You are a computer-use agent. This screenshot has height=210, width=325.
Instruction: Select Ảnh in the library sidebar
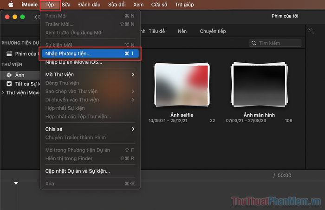point(20,75)
